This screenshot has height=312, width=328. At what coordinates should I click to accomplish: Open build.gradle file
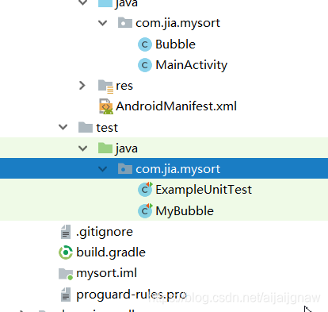(111, 252)
